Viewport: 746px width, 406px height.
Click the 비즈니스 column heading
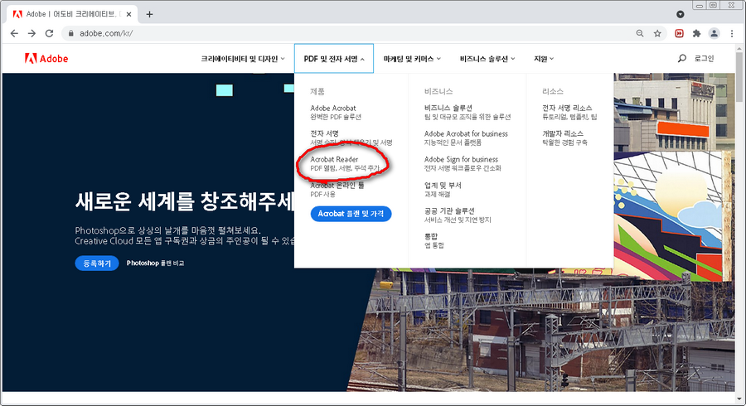(x=438, y=91)
